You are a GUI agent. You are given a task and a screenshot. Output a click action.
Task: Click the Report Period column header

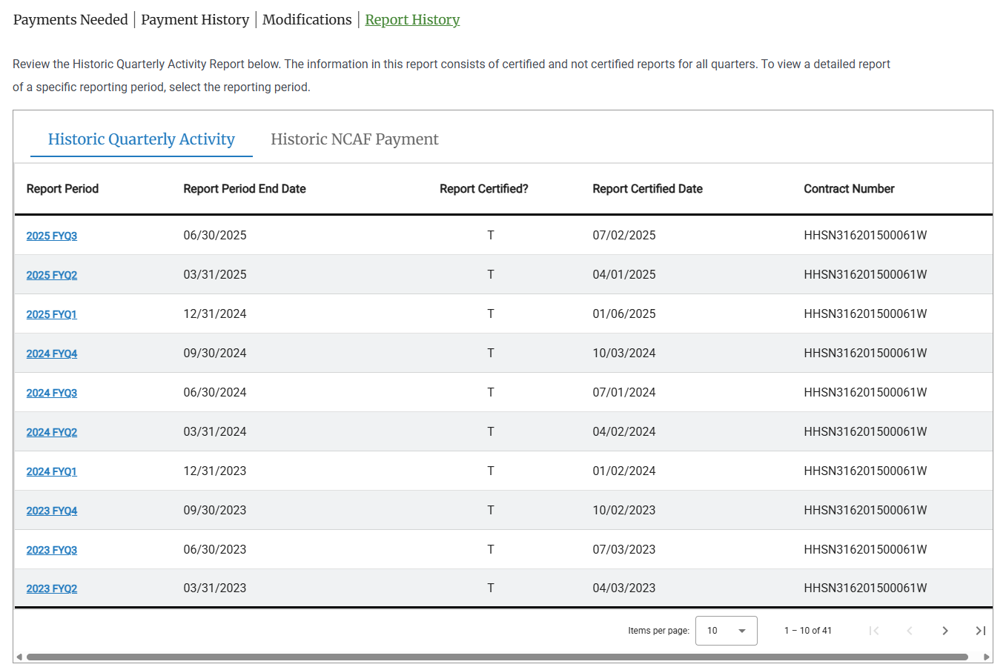(x=62, y=188)
